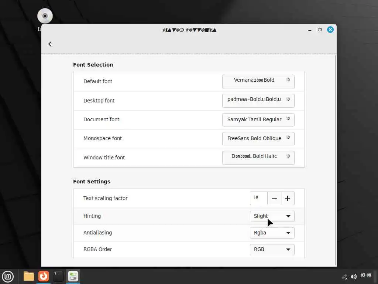Screen dimensions: 378x284
Task: Open the network status tray icon
Action: 345,277
